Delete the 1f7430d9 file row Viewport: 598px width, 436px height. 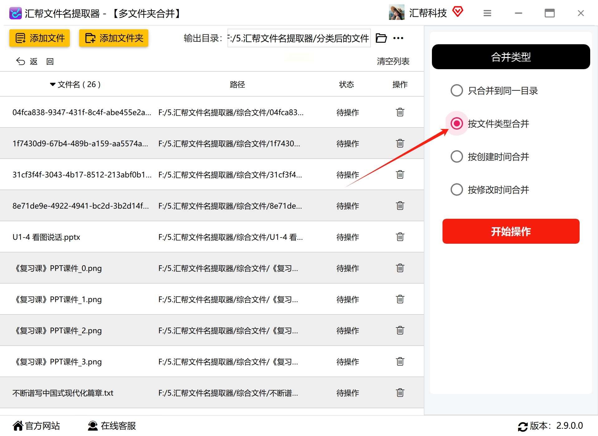pyautogui.click(x=400, y=143)
